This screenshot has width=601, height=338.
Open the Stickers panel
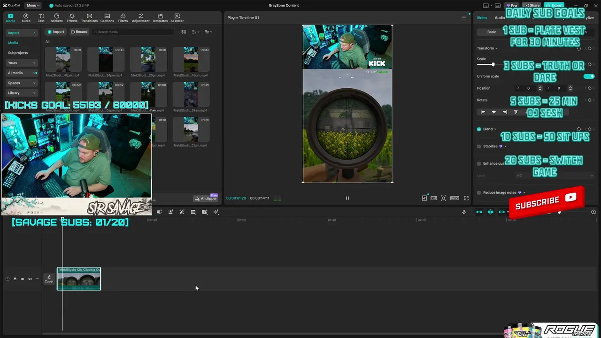pos(56,18)
